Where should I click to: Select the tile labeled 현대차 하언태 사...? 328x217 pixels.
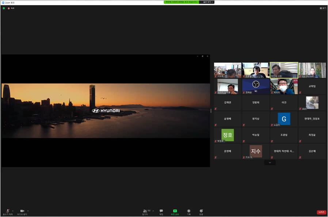tap(284, 151)
